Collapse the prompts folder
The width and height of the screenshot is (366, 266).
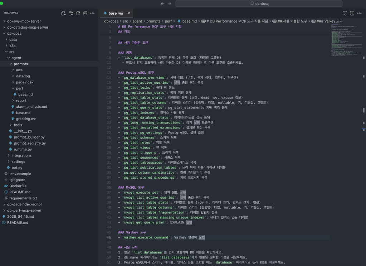21,64
